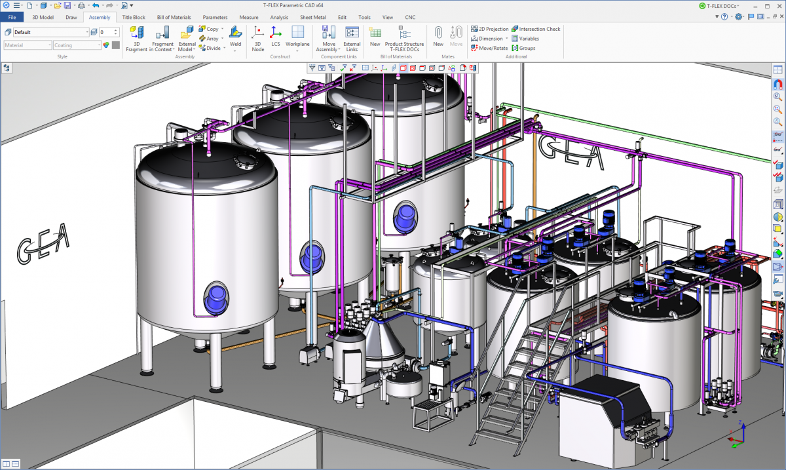Viewport: 786px width, 470px height.
Task: Click the Move/Rotate command
Action: (x=489, y=48)
